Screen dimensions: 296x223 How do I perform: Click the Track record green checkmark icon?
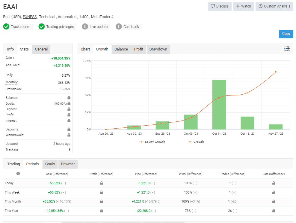[x=6, y=27]
